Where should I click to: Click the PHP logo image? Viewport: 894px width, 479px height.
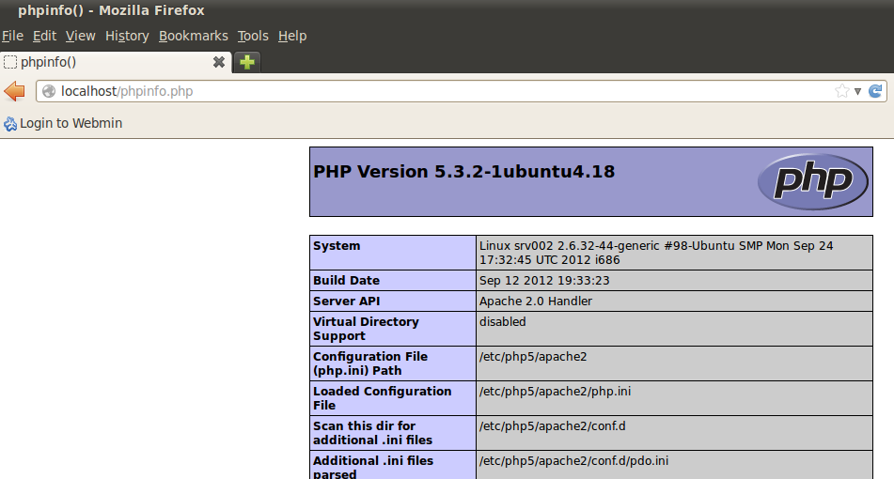coord(812,181)
